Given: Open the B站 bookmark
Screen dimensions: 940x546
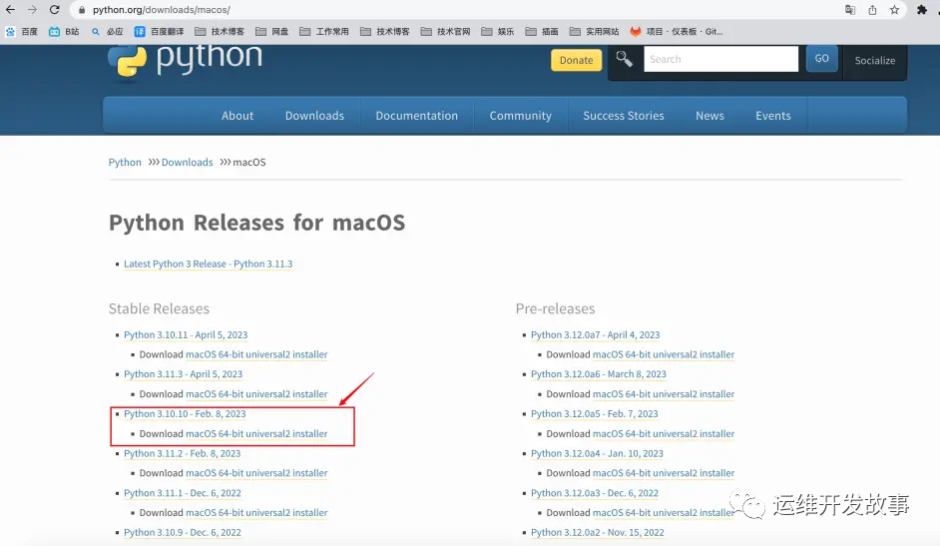Looking at the screenshot, I should point(64,31).
